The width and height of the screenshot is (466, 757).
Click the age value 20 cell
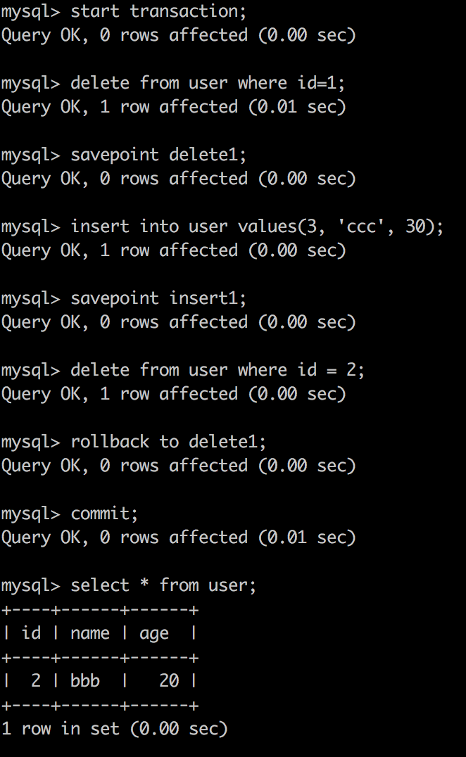click(x=169, y=681)
